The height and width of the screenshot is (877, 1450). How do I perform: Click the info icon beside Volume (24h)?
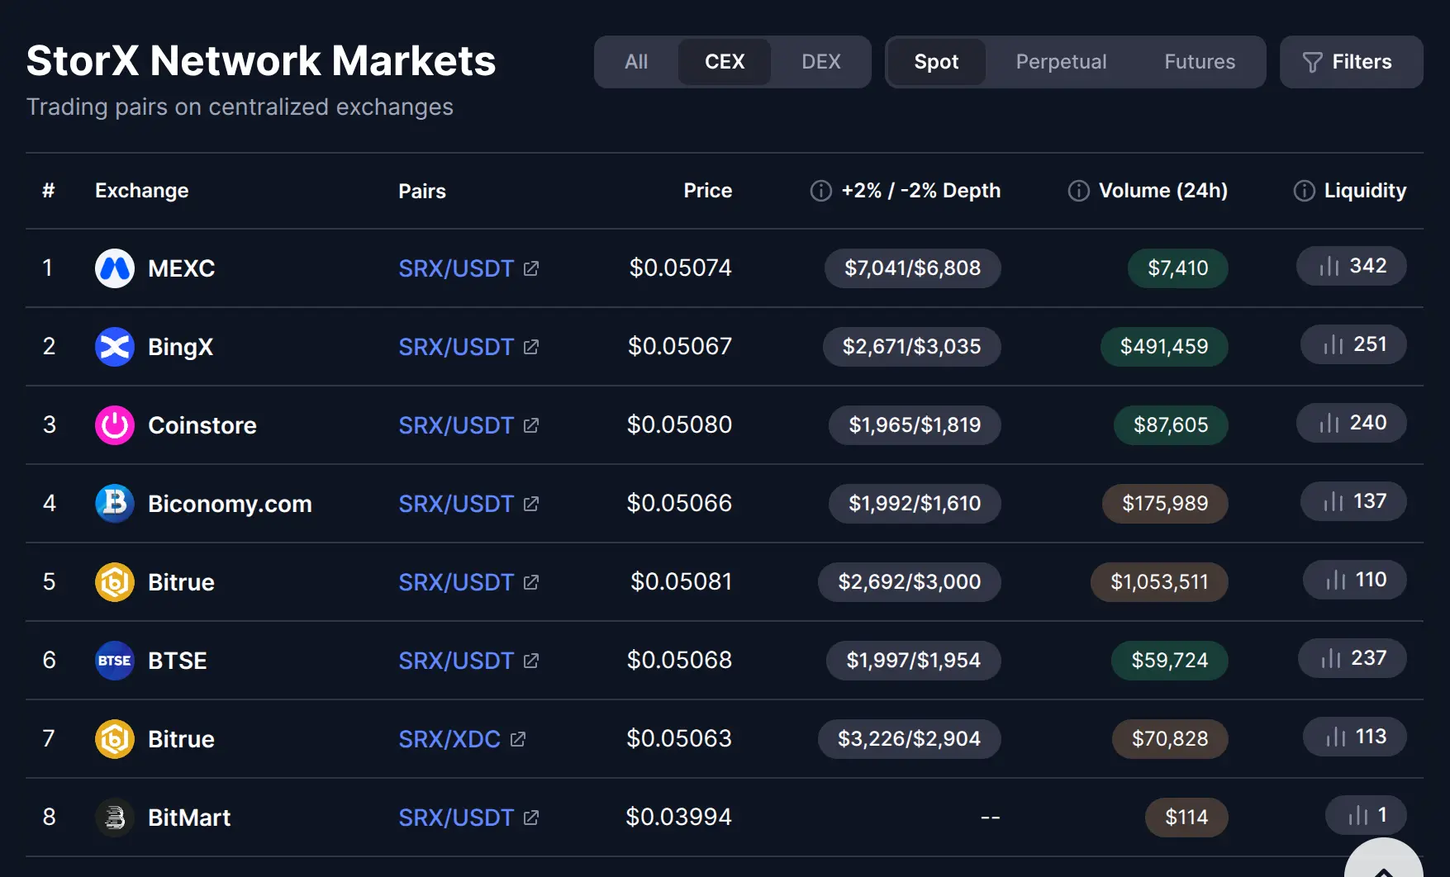(x=1078, y=191)
